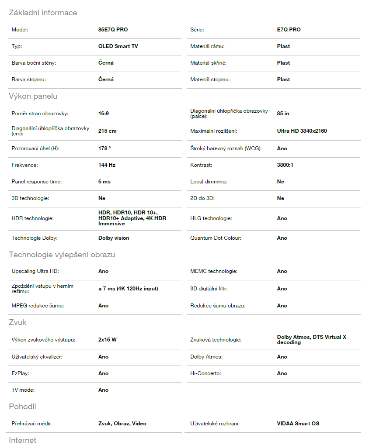Click the Dolby vision value
This screenshot has height=445, width=369.
click(114, 238)
